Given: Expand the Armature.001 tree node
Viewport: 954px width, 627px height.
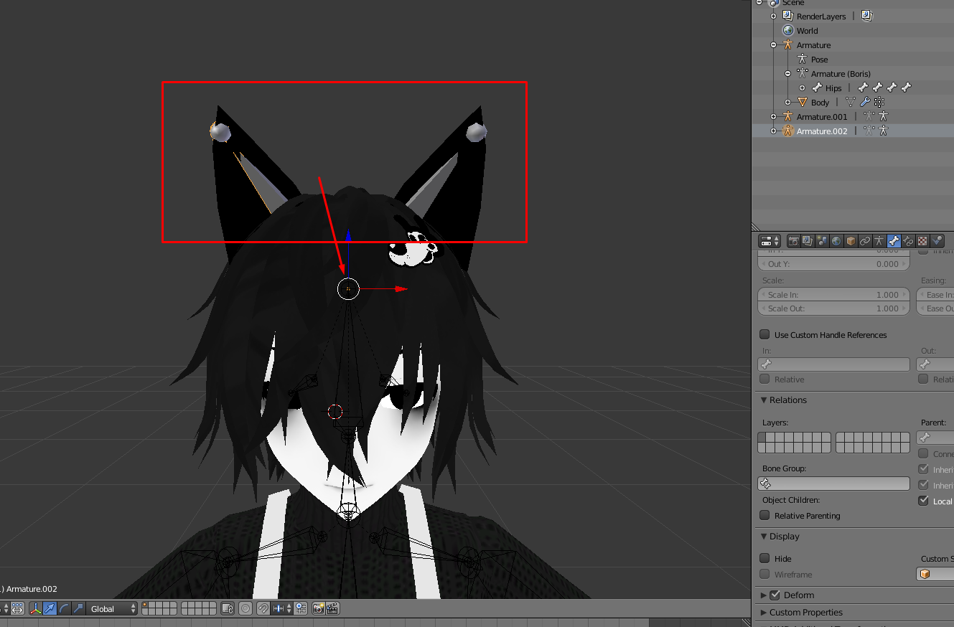Looking at the screenshot, I should (773, 116).
